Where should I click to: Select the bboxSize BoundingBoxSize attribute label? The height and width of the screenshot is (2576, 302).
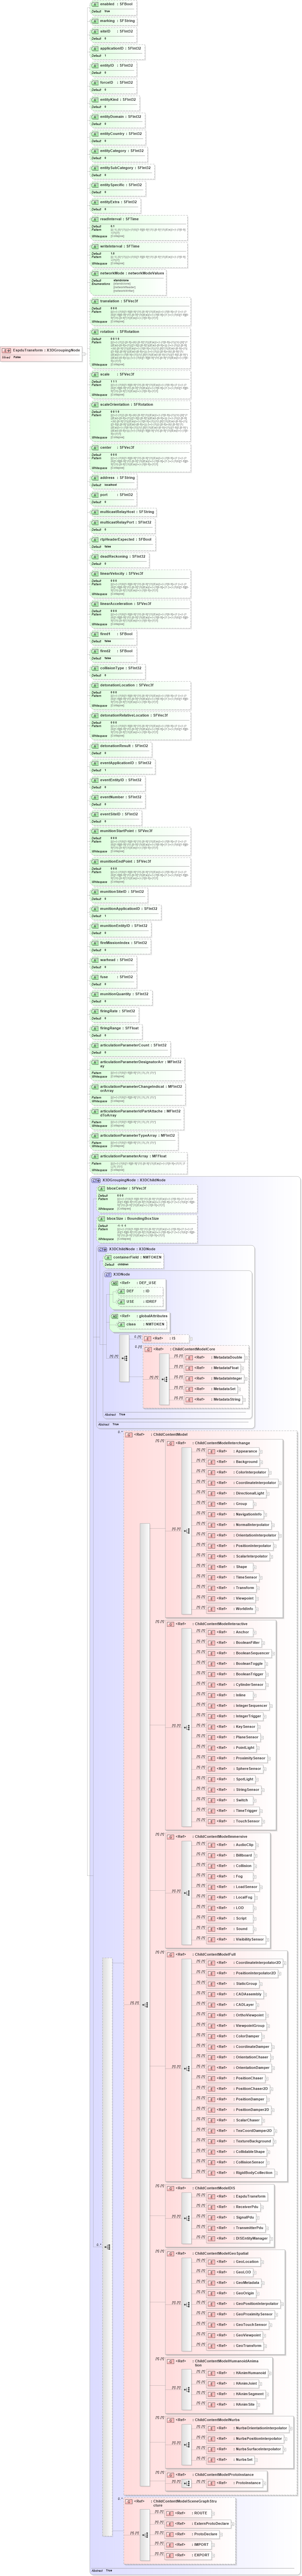(x=133, y=1219)
